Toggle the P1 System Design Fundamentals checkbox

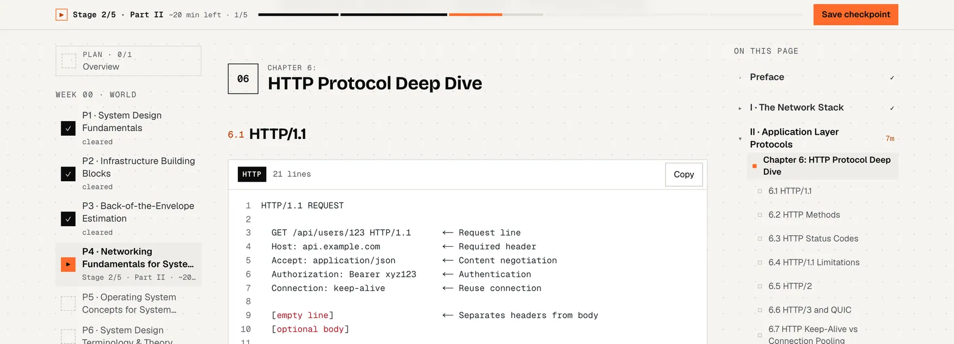(68, 128)
